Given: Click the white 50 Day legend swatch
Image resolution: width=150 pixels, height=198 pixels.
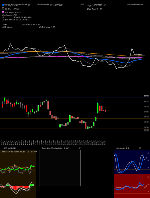Looking at the screenshot, I should click(x=3, y=8).
